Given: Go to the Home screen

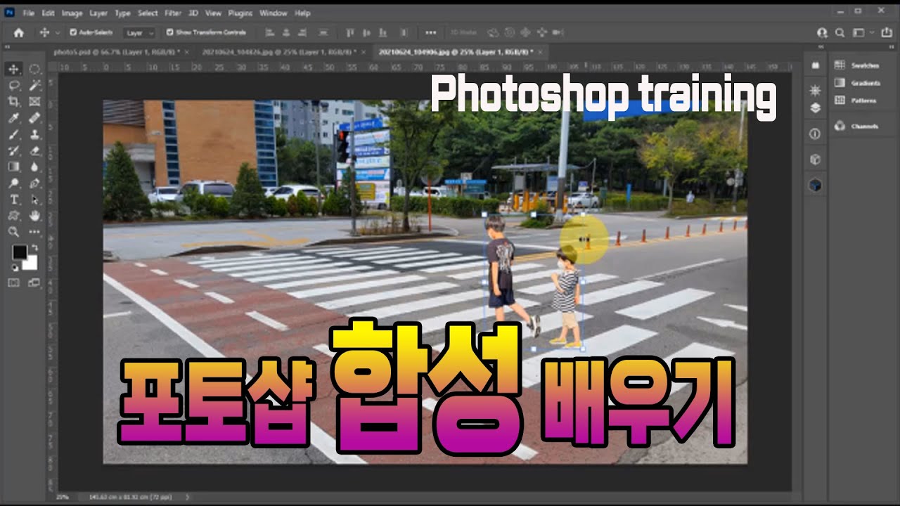Looking at the screenshot, I should click(x=19, y=32).
